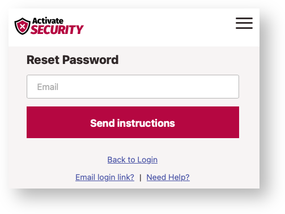Click the top bar of the hamburger icon
The height and width of the screenshot is (214, 285).
(x=244, y=18)
